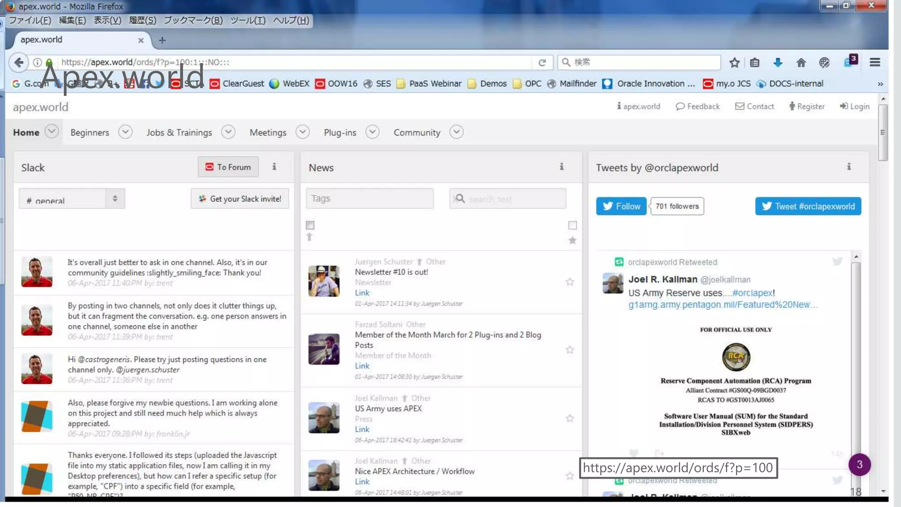Open the Feedback link

click(698, 107)
